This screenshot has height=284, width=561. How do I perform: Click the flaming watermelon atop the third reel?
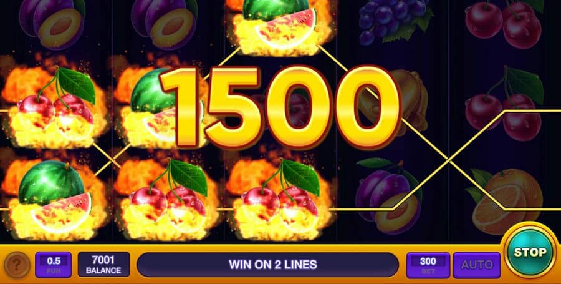tap(281, 26)
